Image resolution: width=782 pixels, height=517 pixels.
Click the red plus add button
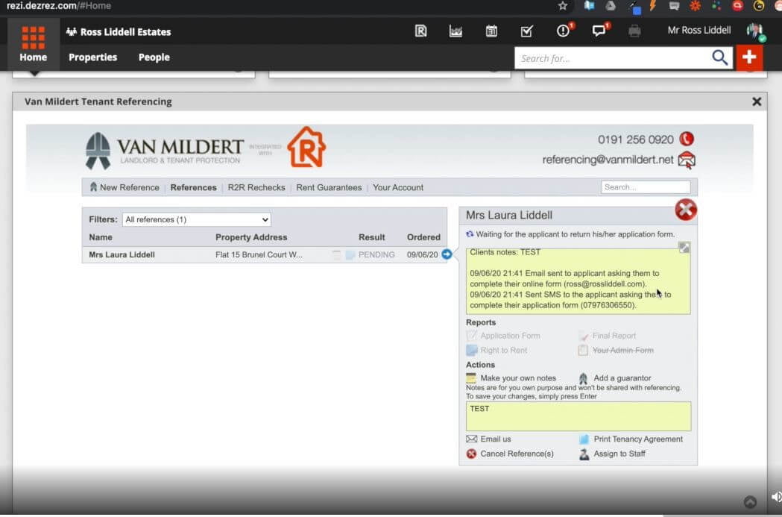tap(749, 57)
